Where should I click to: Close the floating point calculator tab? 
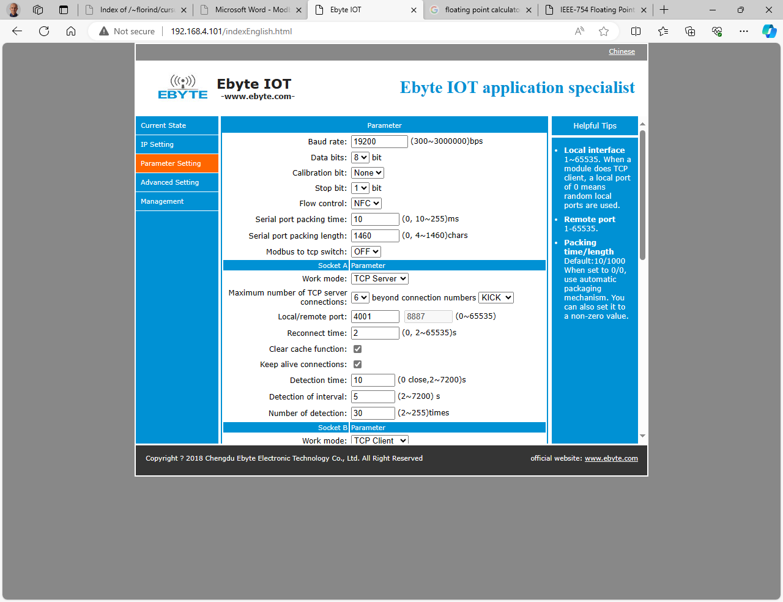click(x=529, y=10)
